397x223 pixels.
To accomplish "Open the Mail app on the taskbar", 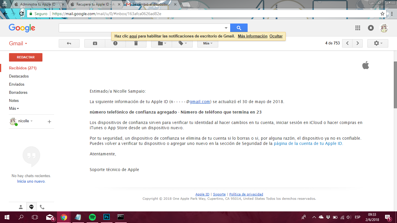I will pos(50,217).
